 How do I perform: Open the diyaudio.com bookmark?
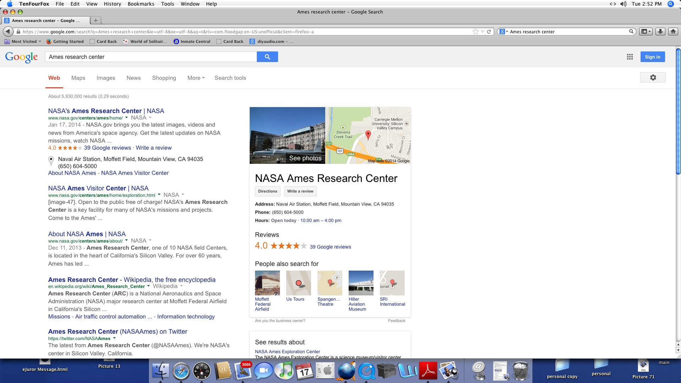point(271,41)
